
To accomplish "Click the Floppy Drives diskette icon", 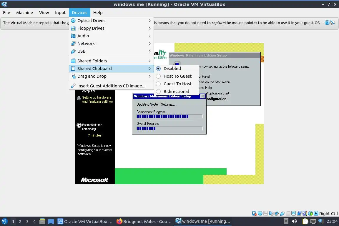I will [73, 28].
